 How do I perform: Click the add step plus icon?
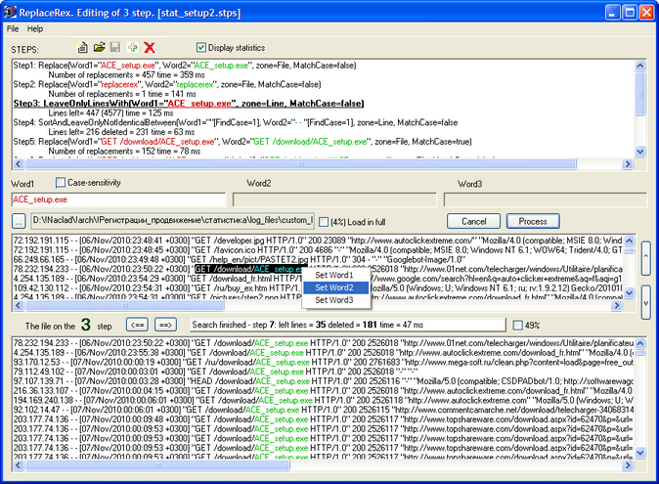[x=132, y=47]
